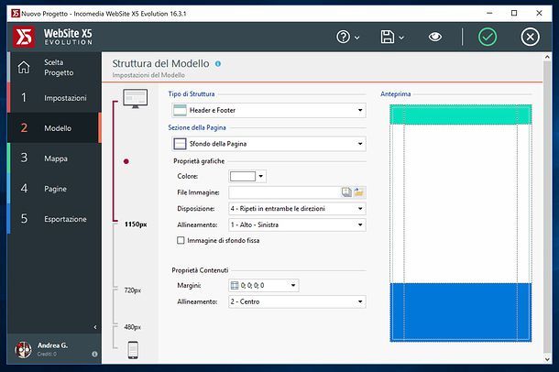Save project with the floppy disk icon
This screenshot has height=372, width=559.
tap(388, 37)
